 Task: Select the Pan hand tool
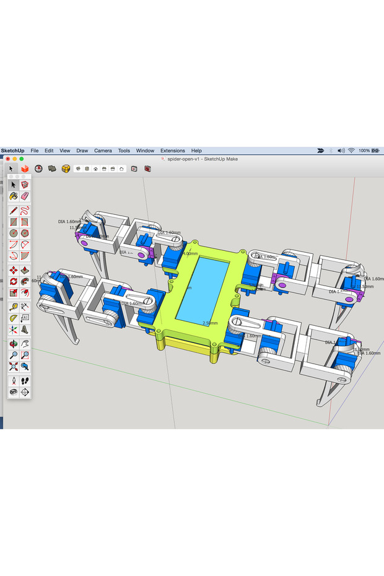click(25, 344)
